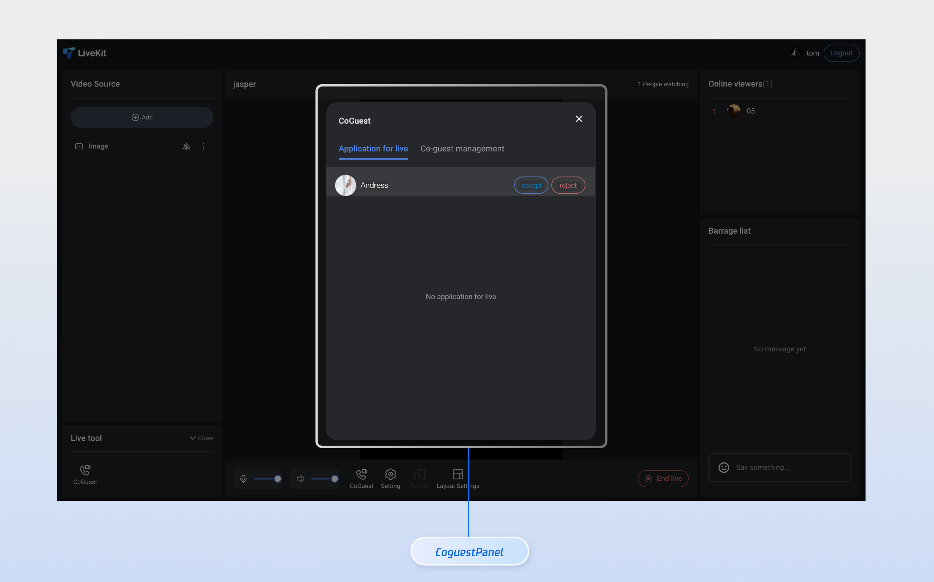This screenshot has height=582, width=934.
Task: Close the CoGuest dialog with the X
Action: coord(578,119)
